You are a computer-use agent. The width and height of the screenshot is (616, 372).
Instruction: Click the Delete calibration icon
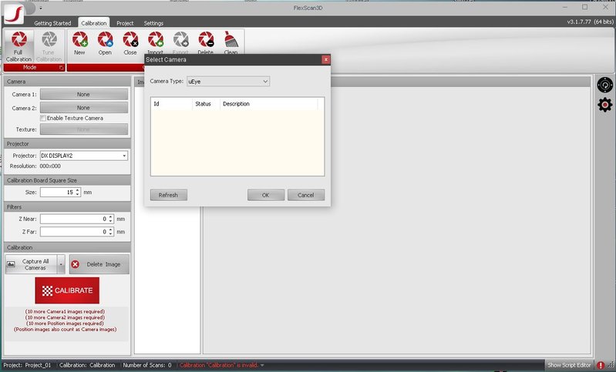[205, 39]
